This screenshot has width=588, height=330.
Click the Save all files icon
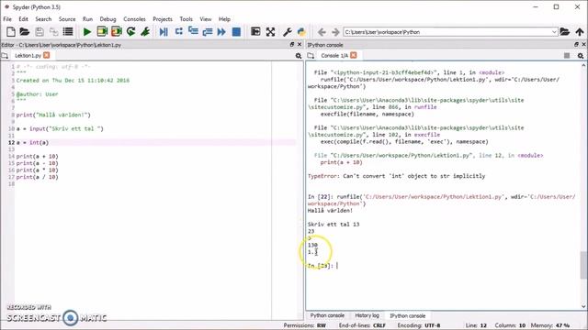tap(53, 32)
